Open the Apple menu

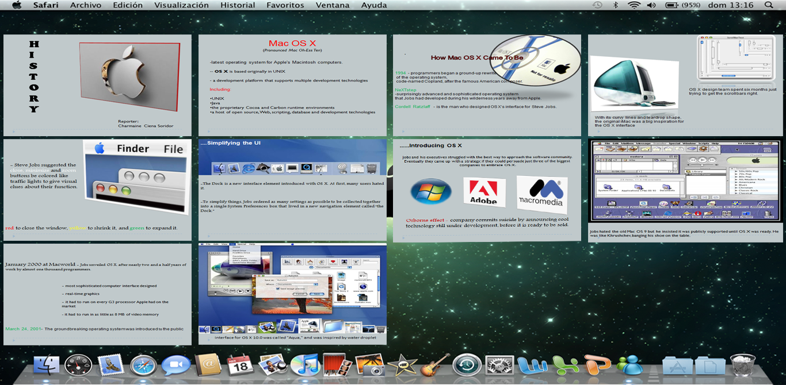tap(17, 5)
